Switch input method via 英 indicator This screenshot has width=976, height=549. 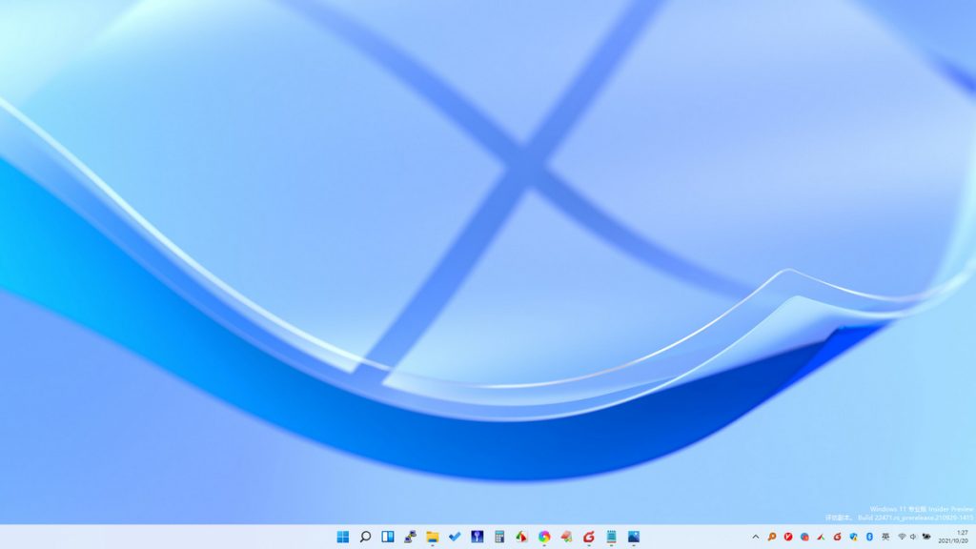(885, 537)
